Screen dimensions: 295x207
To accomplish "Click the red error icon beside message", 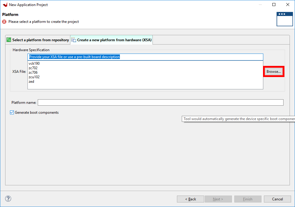I will pos(4,22).
